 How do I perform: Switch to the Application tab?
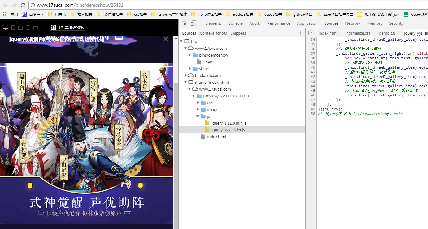pos(307,23)
